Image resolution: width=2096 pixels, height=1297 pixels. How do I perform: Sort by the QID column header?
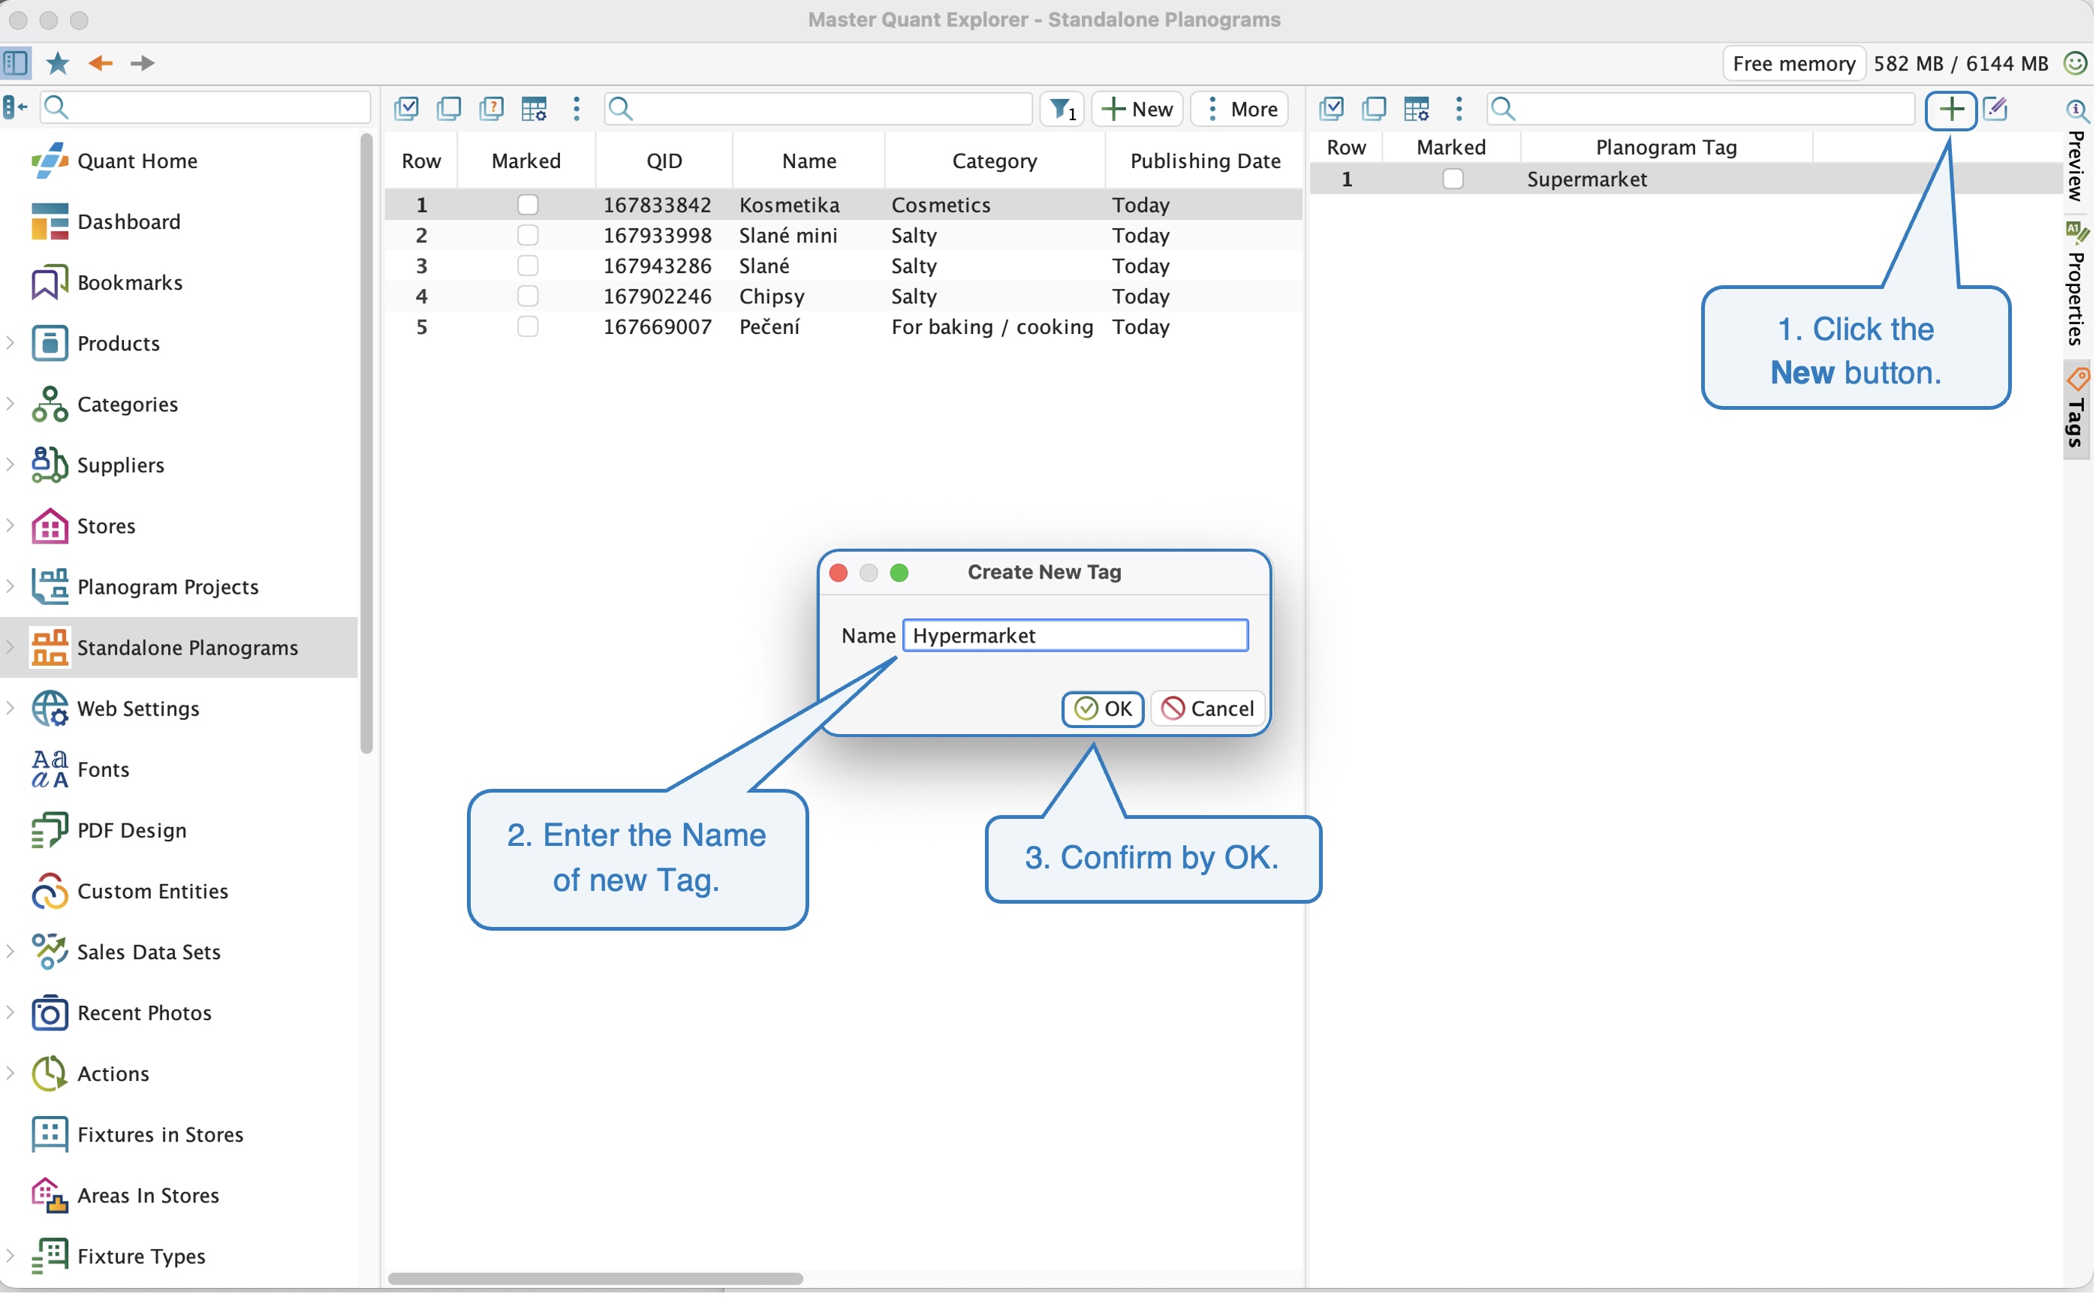coord(664,161)
